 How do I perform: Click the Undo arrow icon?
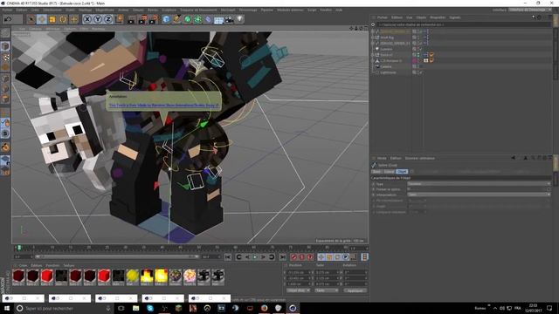point(8,19)
